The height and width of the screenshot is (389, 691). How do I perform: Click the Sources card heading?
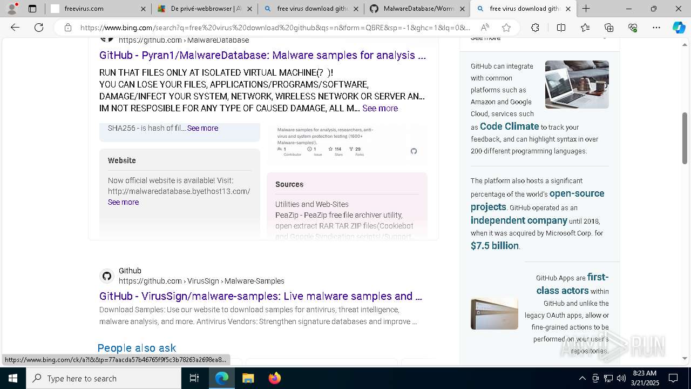point(289,184)
